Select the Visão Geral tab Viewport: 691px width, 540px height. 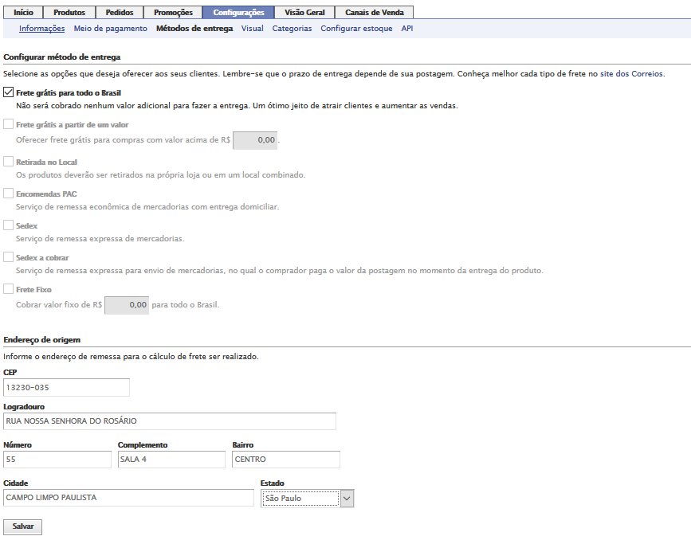(x=304, y=13)
